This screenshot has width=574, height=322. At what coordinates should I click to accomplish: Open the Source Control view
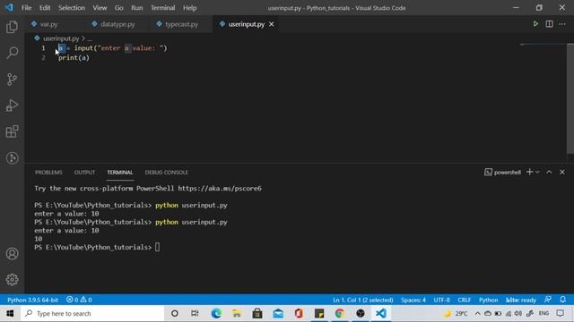(x=12, y=80)
